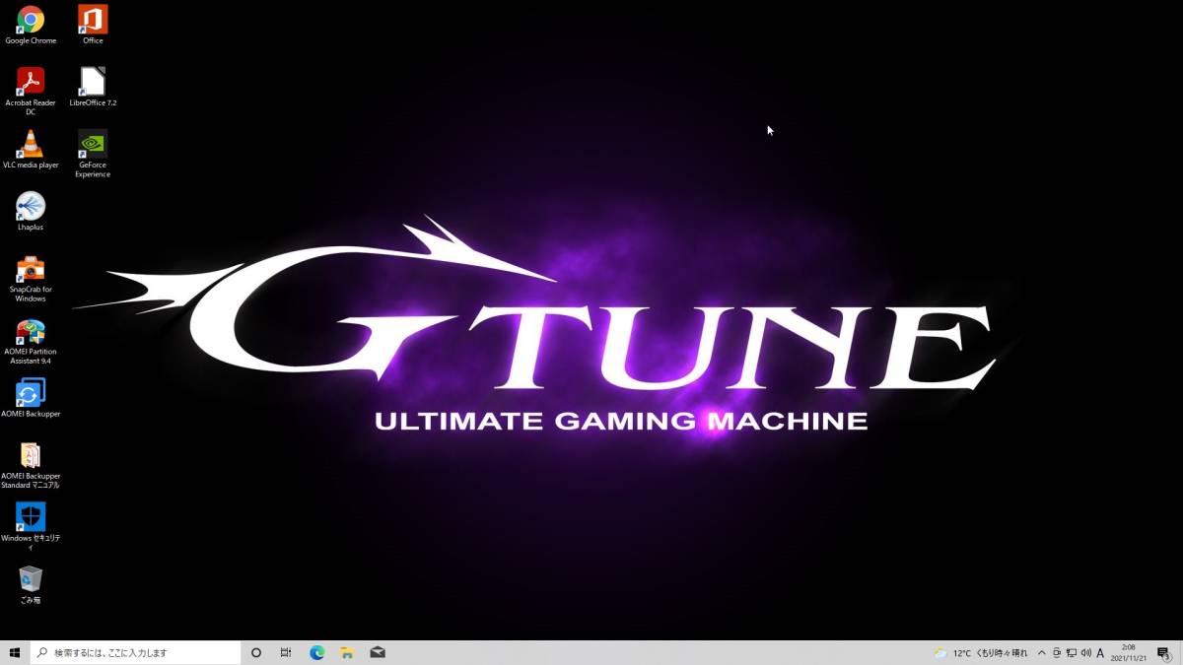Click the taskbar search box

click(135, 652)
